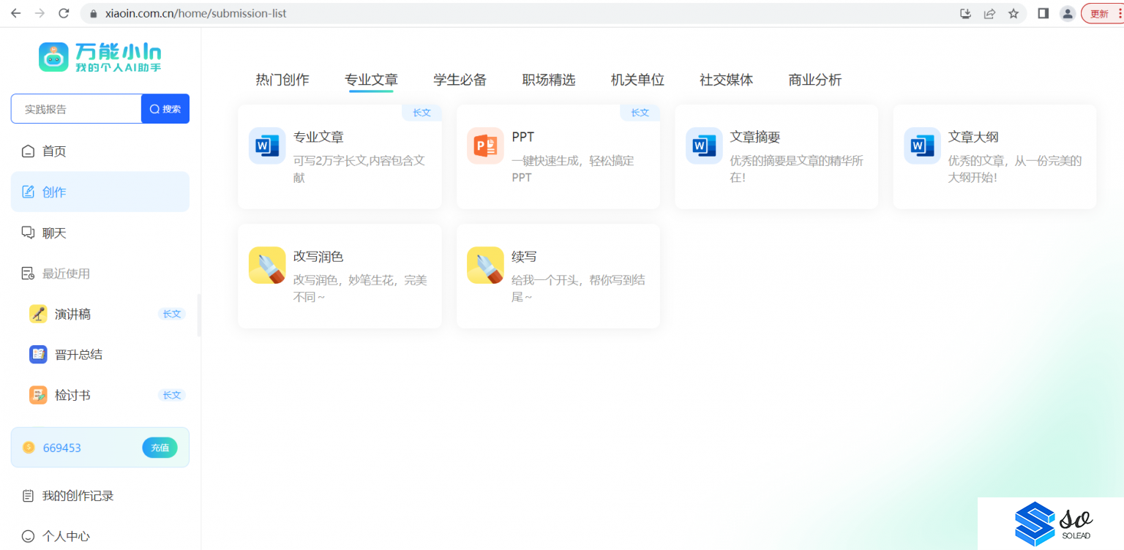
Task: Click the pen icon on 改写润色 card
Action: 267,265
